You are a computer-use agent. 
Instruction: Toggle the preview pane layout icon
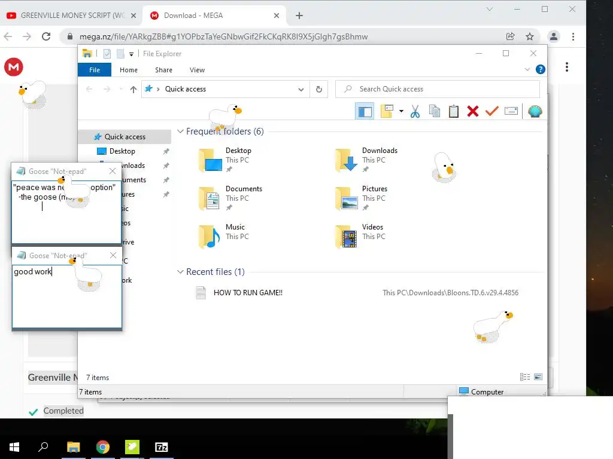(x=365, y=112)
